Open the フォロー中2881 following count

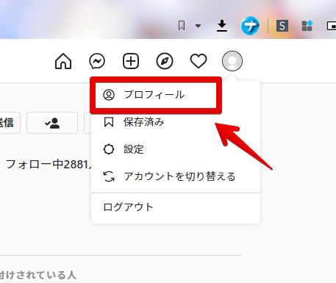[49, 165]
